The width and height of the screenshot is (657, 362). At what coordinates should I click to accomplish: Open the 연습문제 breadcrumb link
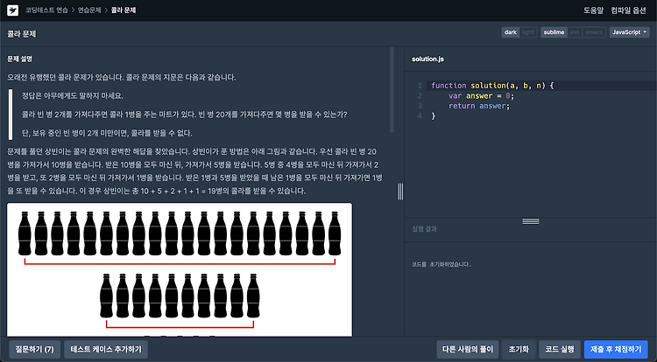click(x=89, y=10)
